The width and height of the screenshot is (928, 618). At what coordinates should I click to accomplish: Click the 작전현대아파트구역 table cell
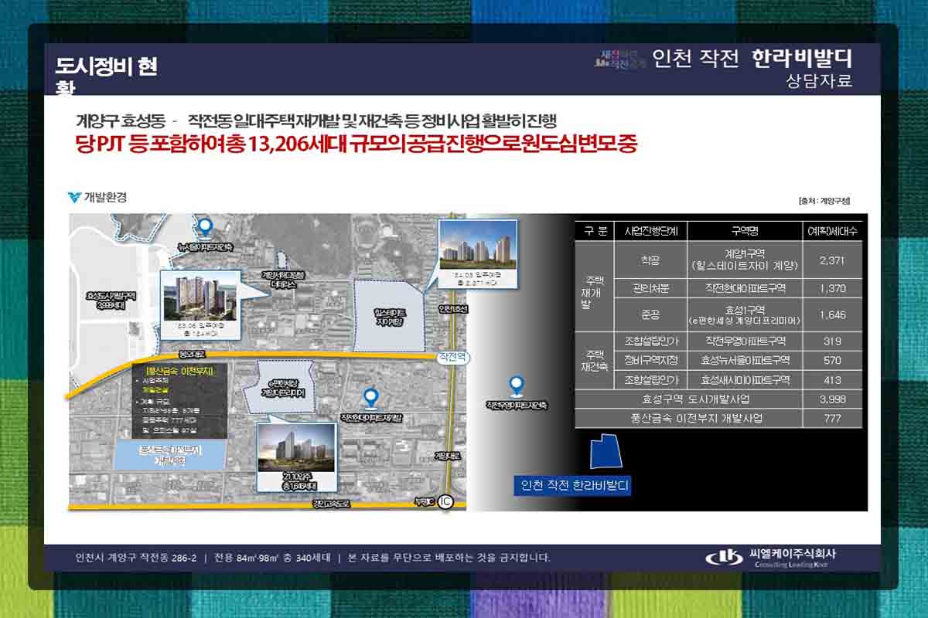(x=745, y=288)
